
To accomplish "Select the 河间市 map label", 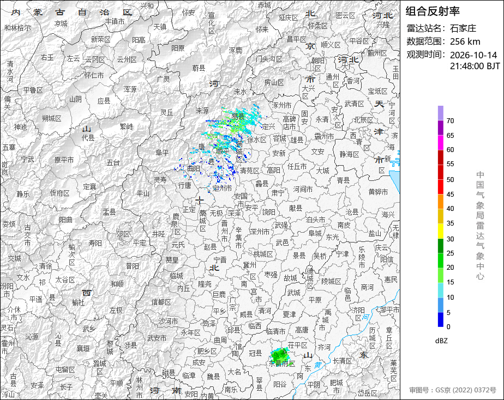I will [303, 189].
